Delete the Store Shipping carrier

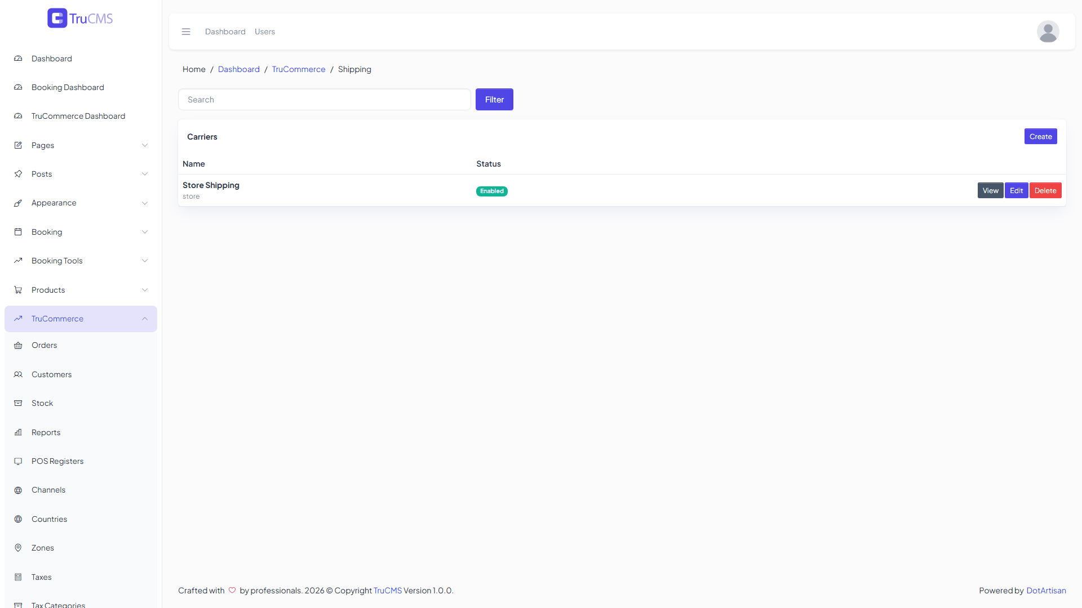(1045, 190)
